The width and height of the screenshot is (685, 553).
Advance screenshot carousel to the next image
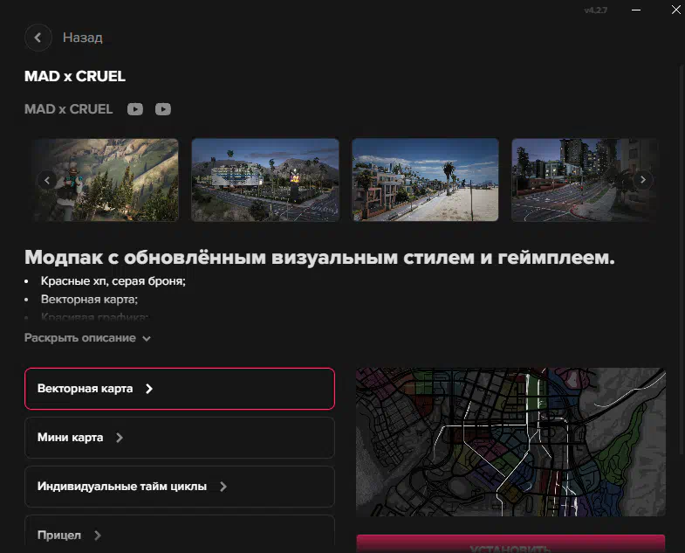click(x=642, y=180)
